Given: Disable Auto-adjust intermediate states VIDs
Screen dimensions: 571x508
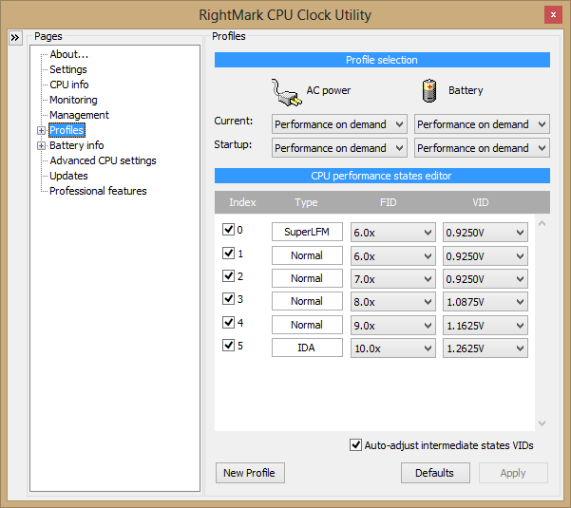Looking at the screenshot, I should coord(355,444).
